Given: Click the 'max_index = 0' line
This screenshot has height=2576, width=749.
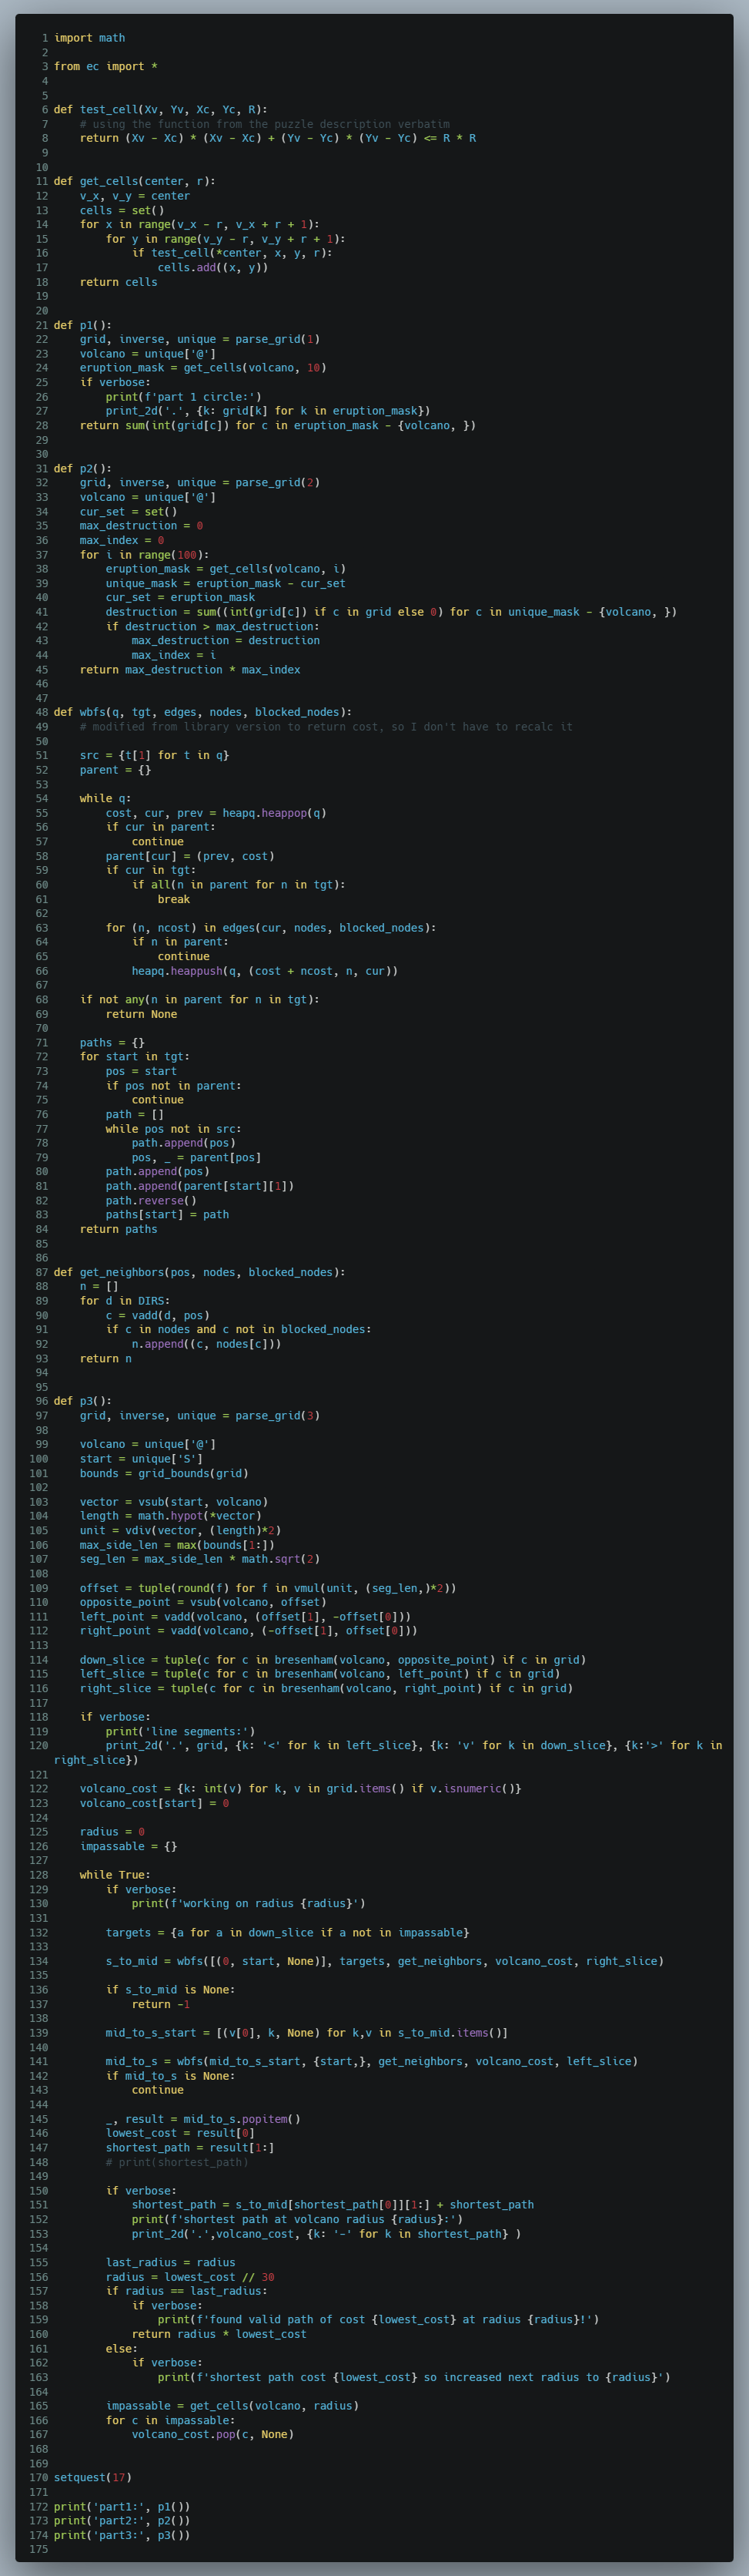Looking at the screenshot, I should coord(122,540).
